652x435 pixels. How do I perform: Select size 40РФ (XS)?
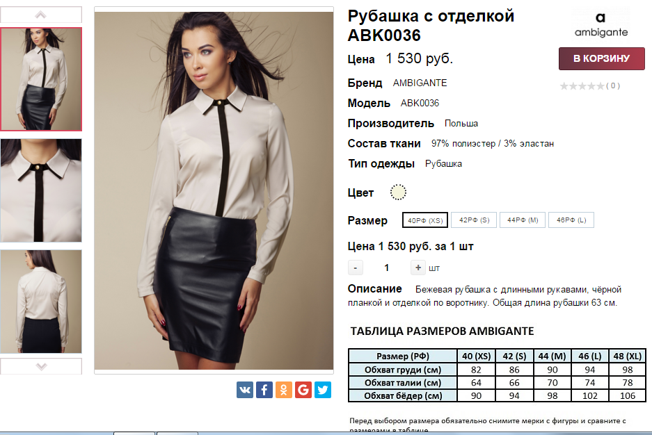(425, 220)
